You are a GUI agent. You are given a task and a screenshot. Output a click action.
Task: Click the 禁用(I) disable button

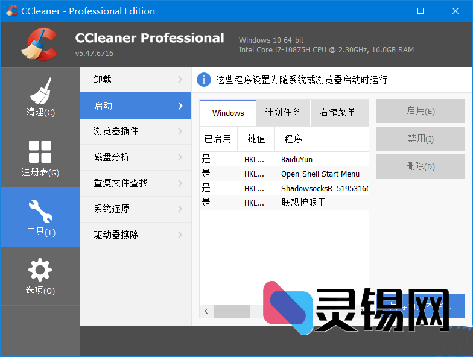click(421, 139)
